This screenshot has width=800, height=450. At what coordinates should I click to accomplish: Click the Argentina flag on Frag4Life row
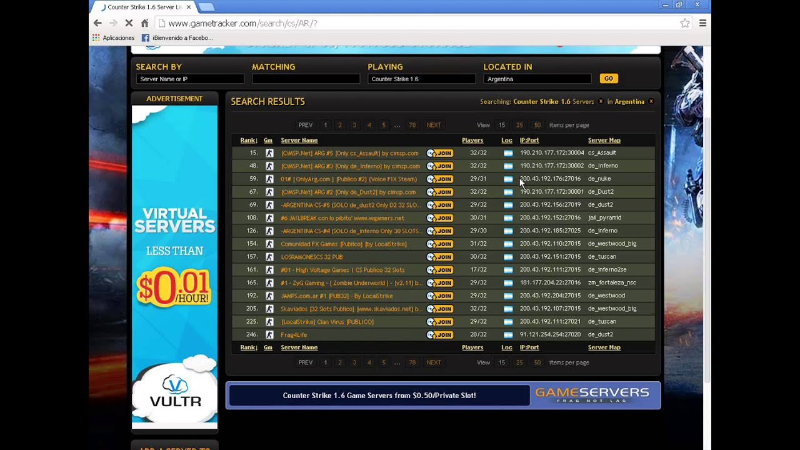tap(508, 335)
